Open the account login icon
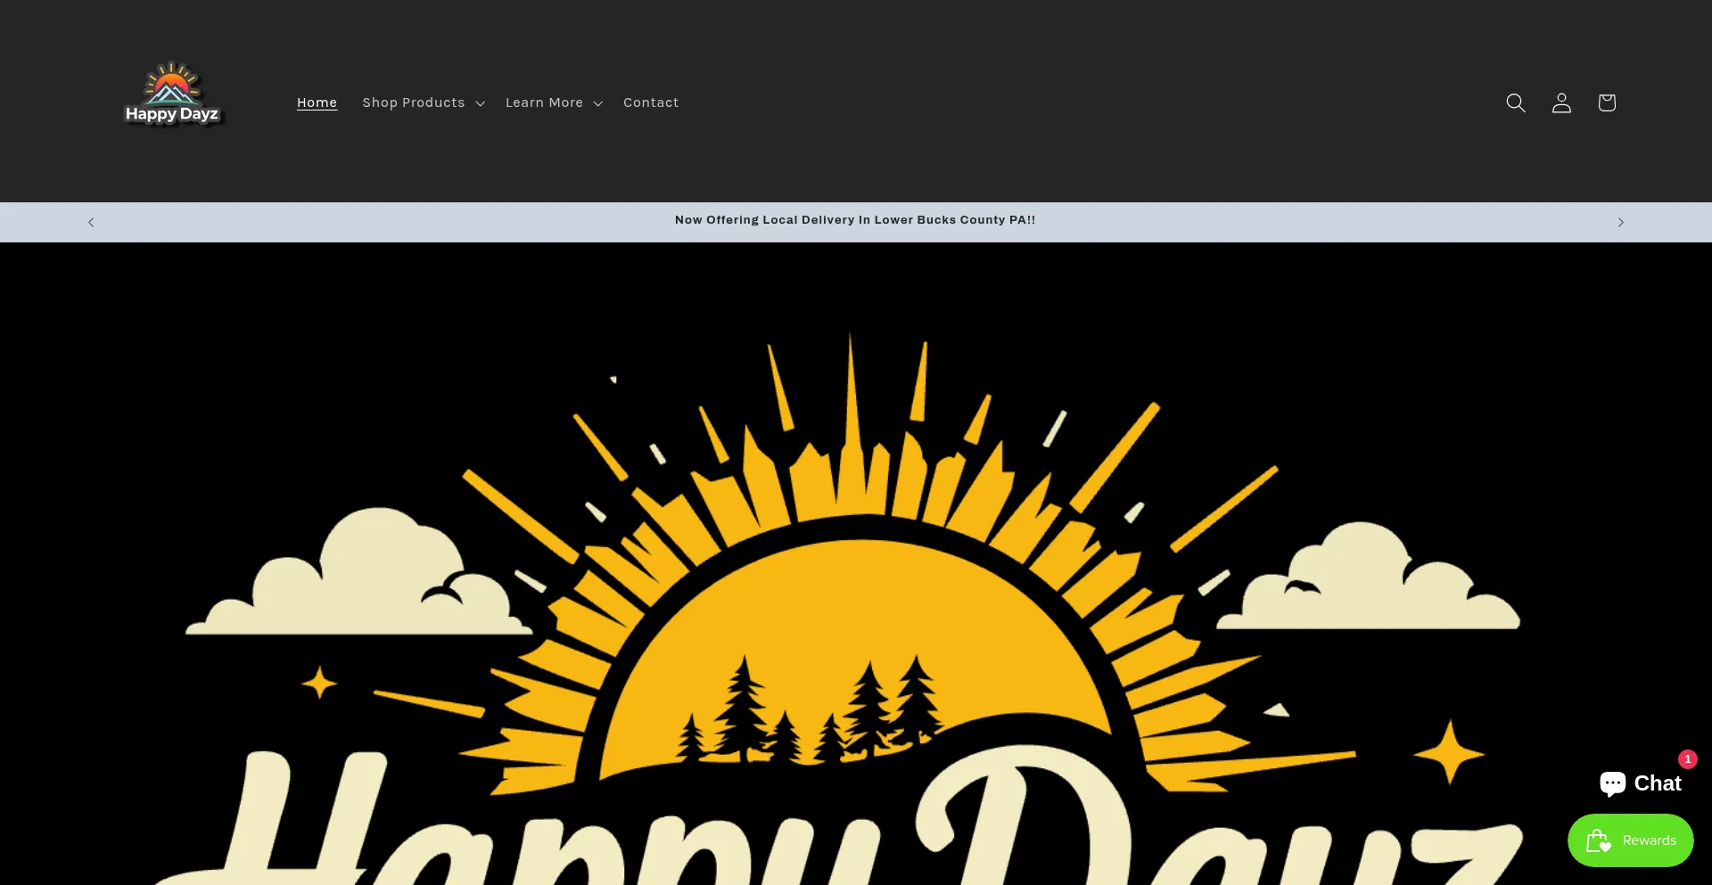 1561,102
